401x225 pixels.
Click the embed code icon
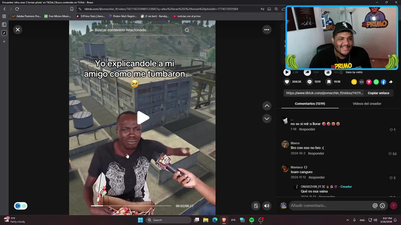[362, 82]
